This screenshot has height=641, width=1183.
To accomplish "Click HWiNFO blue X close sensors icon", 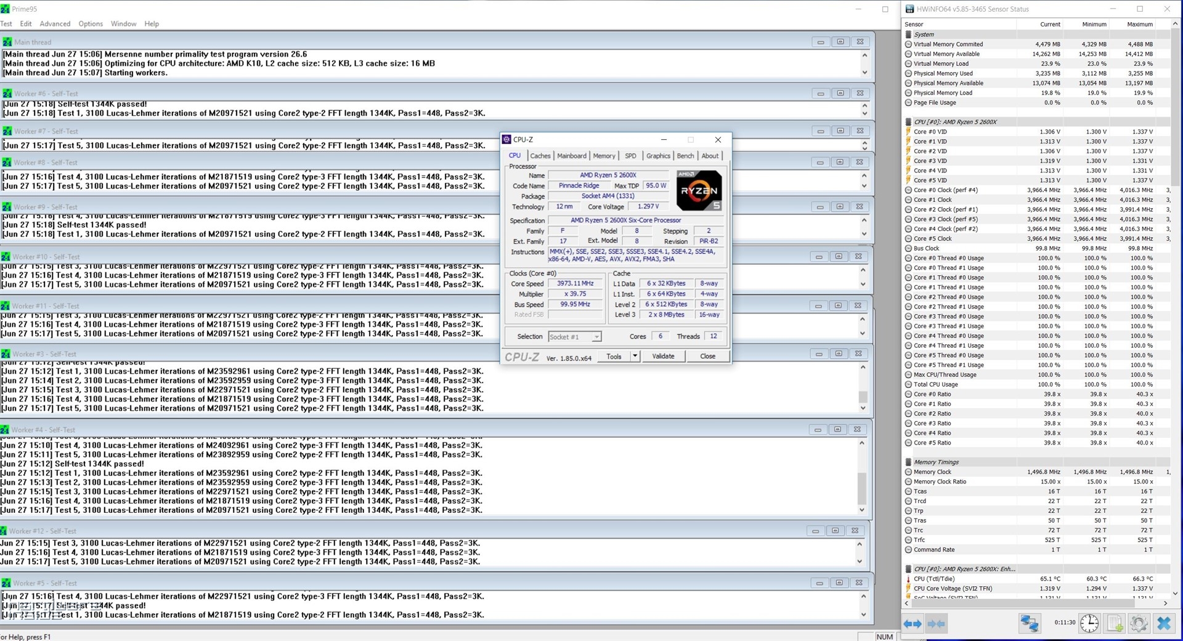I will pyautogui.click(x=1164, y=623).
